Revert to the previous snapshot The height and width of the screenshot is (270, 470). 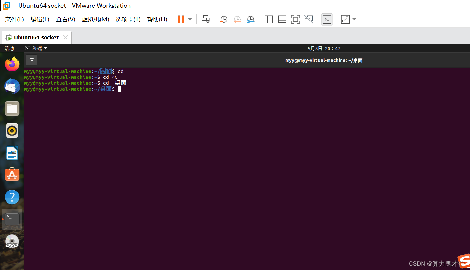click(x=237, y=19)
